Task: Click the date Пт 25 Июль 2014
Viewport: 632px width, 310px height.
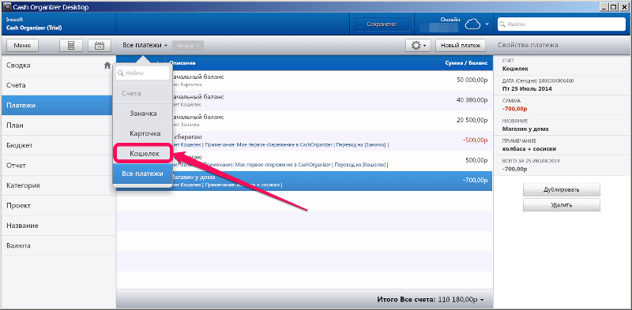Action: pos(528,89)
